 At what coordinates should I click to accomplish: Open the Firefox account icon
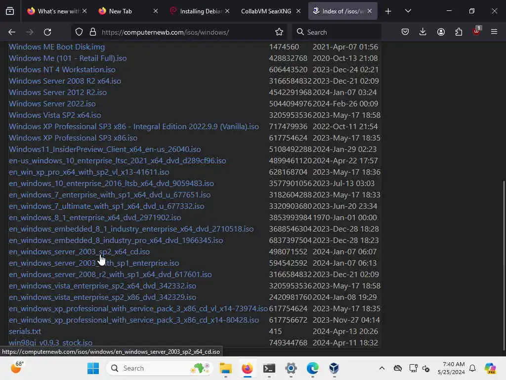[441, 32]
